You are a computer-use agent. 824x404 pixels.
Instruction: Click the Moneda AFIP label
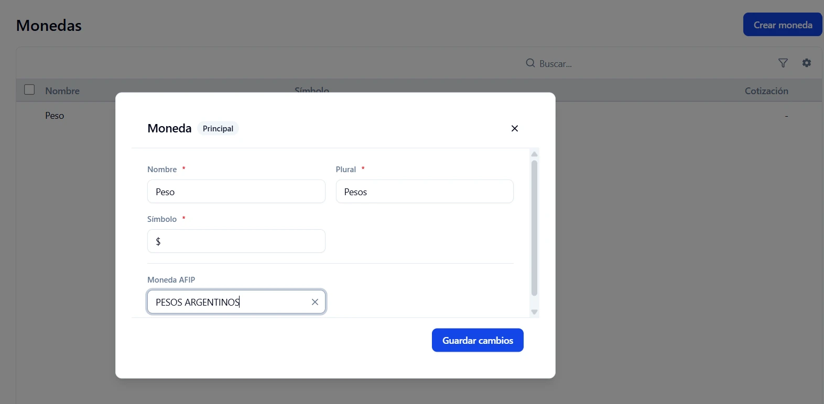171,280
